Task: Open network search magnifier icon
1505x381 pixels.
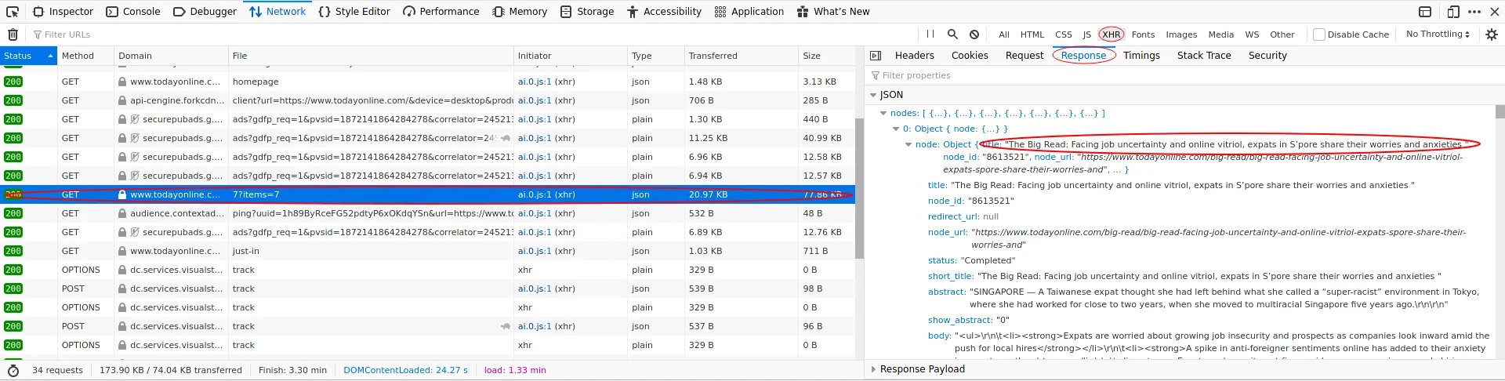Action: [952, 34]
